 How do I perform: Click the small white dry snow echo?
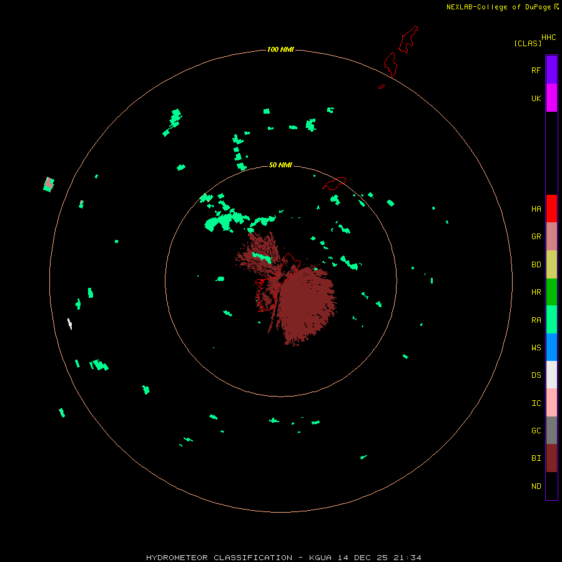click(x=70, y=323)
